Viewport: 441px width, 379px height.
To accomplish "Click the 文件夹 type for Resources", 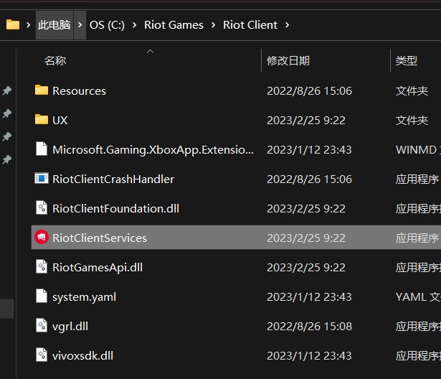I will pyautogui.click(x=412, y=91).
